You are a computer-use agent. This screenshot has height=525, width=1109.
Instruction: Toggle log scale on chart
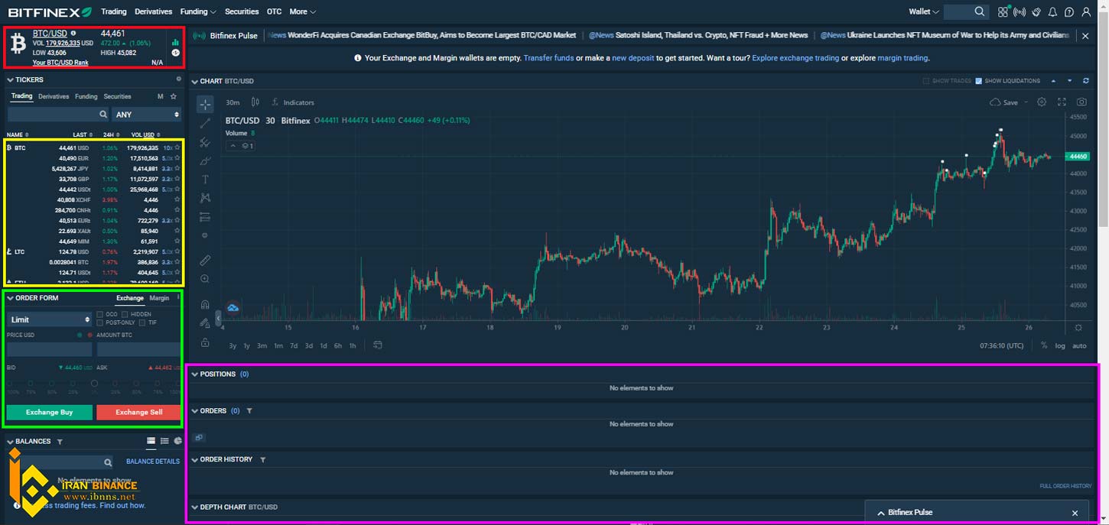coord(1060,345)
